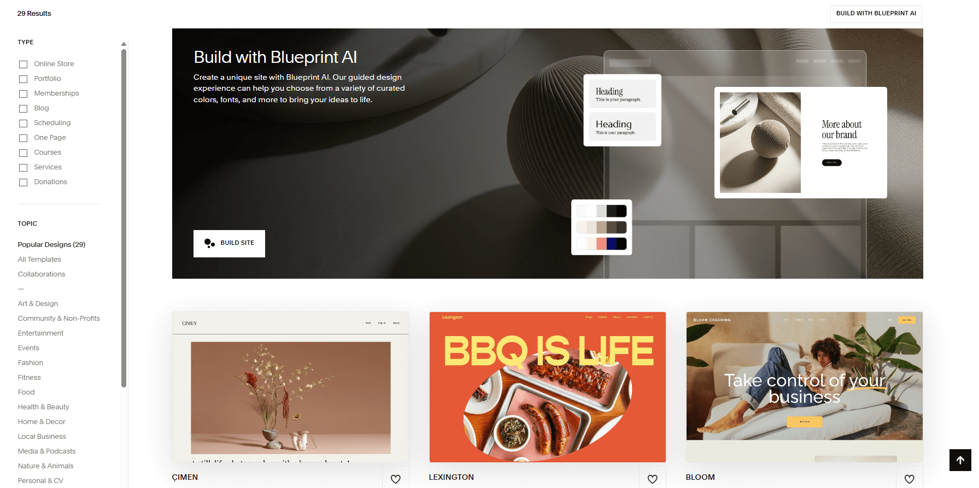979x488 pixels.
Task: Check the Portfolio type filter
Action: coord(23,79)
